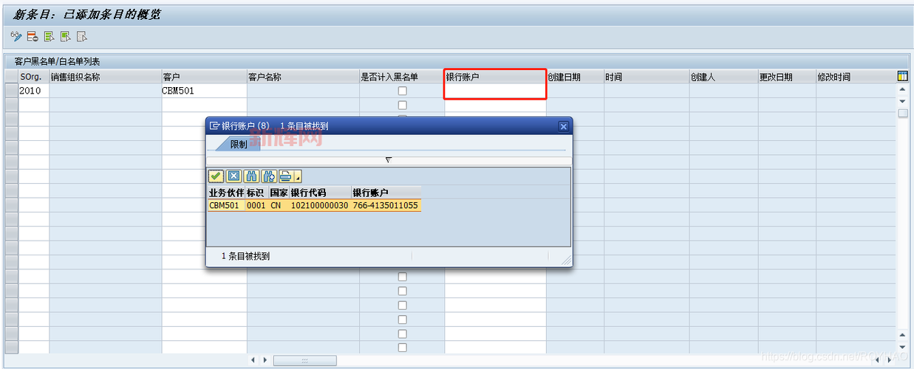Screen dimensions: 914x369
Task: Tick the blacklist checkbox in row 2010
Action: pos(403,91)
